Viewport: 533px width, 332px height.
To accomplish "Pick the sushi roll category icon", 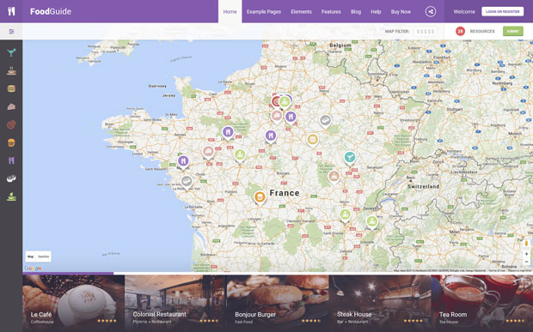I will pyautogui.click(x=11, y=178).
